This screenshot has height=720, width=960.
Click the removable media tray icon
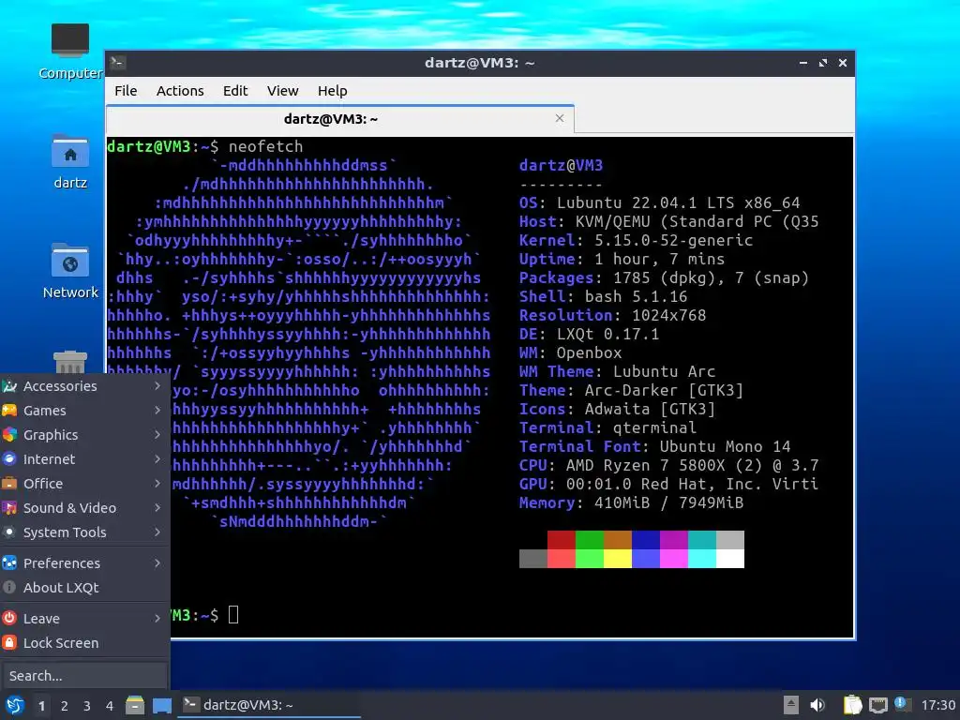click(791, 705)
